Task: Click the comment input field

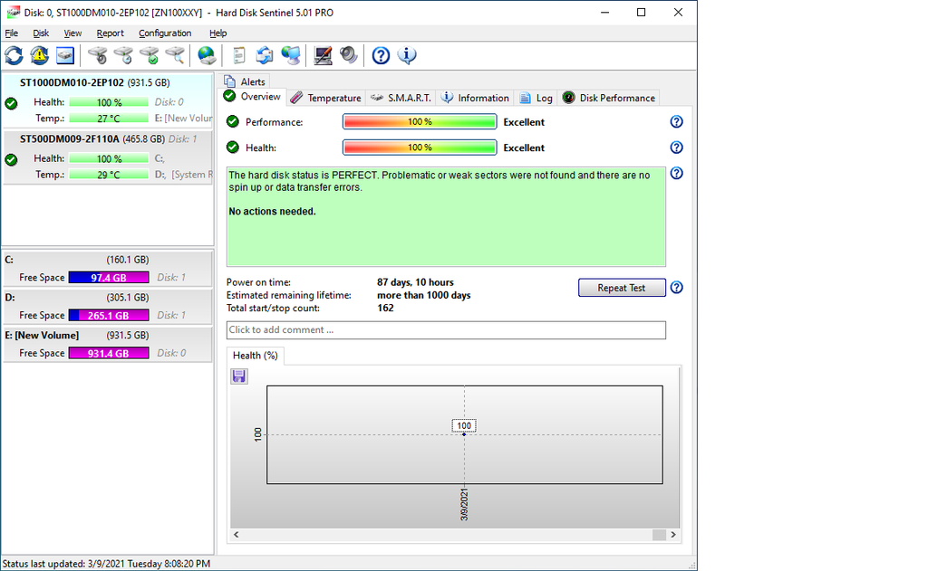Action: pos(445,330)
